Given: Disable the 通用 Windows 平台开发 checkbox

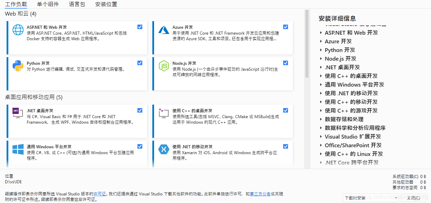Looking at the screenshot, I should point(140,146).
